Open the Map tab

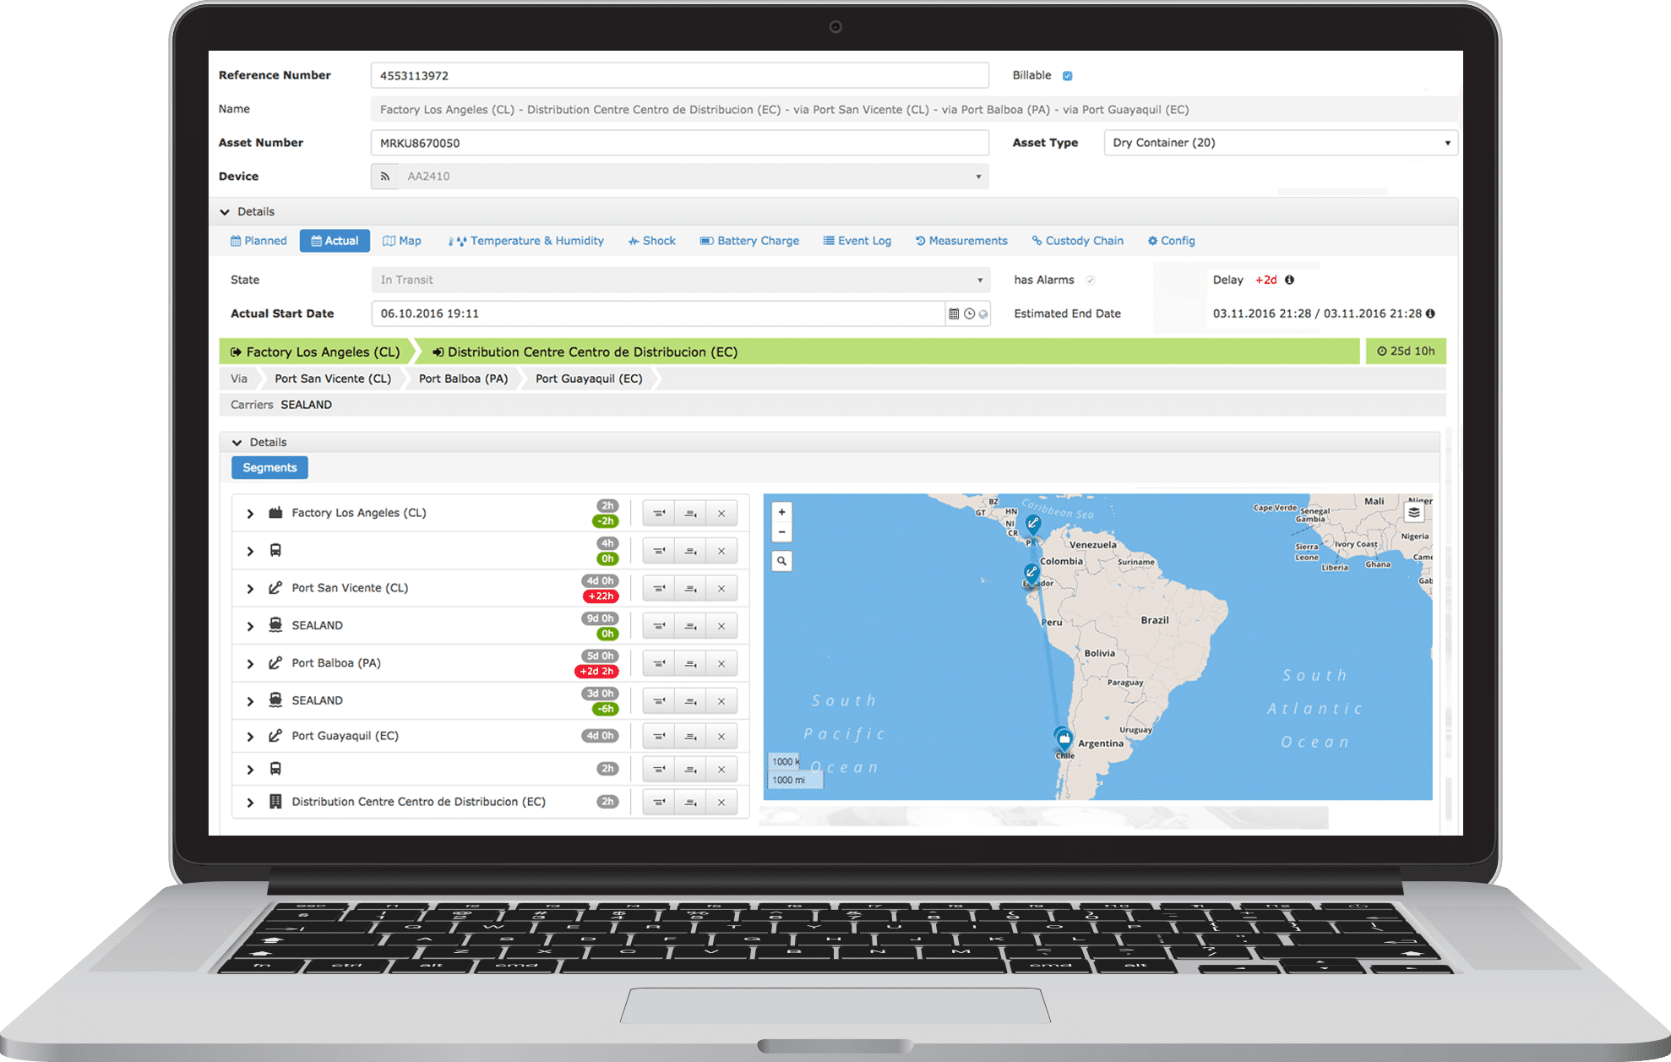[x=403, y=241]
